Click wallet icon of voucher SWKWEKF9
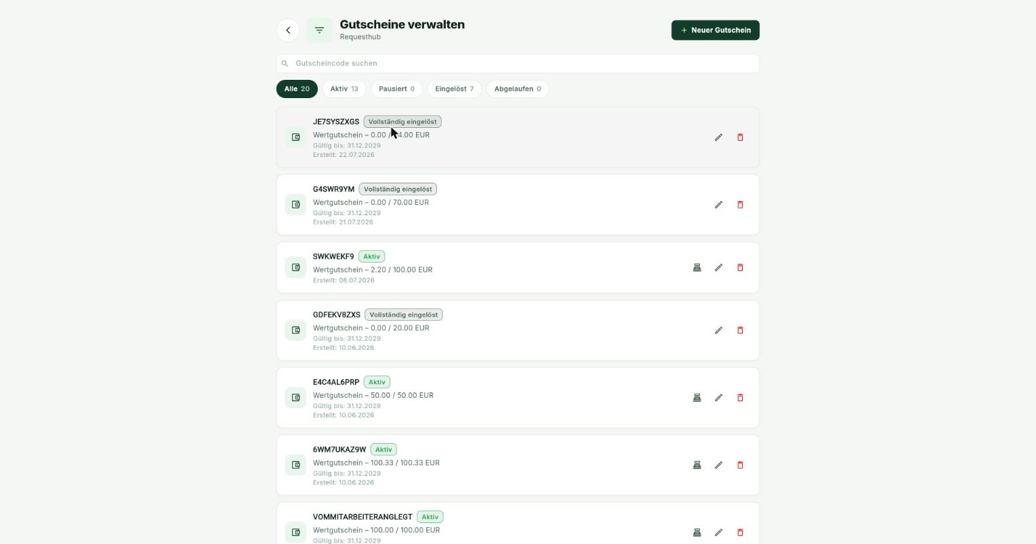Viewport: 1036px width, 544px height. point(295,267)
